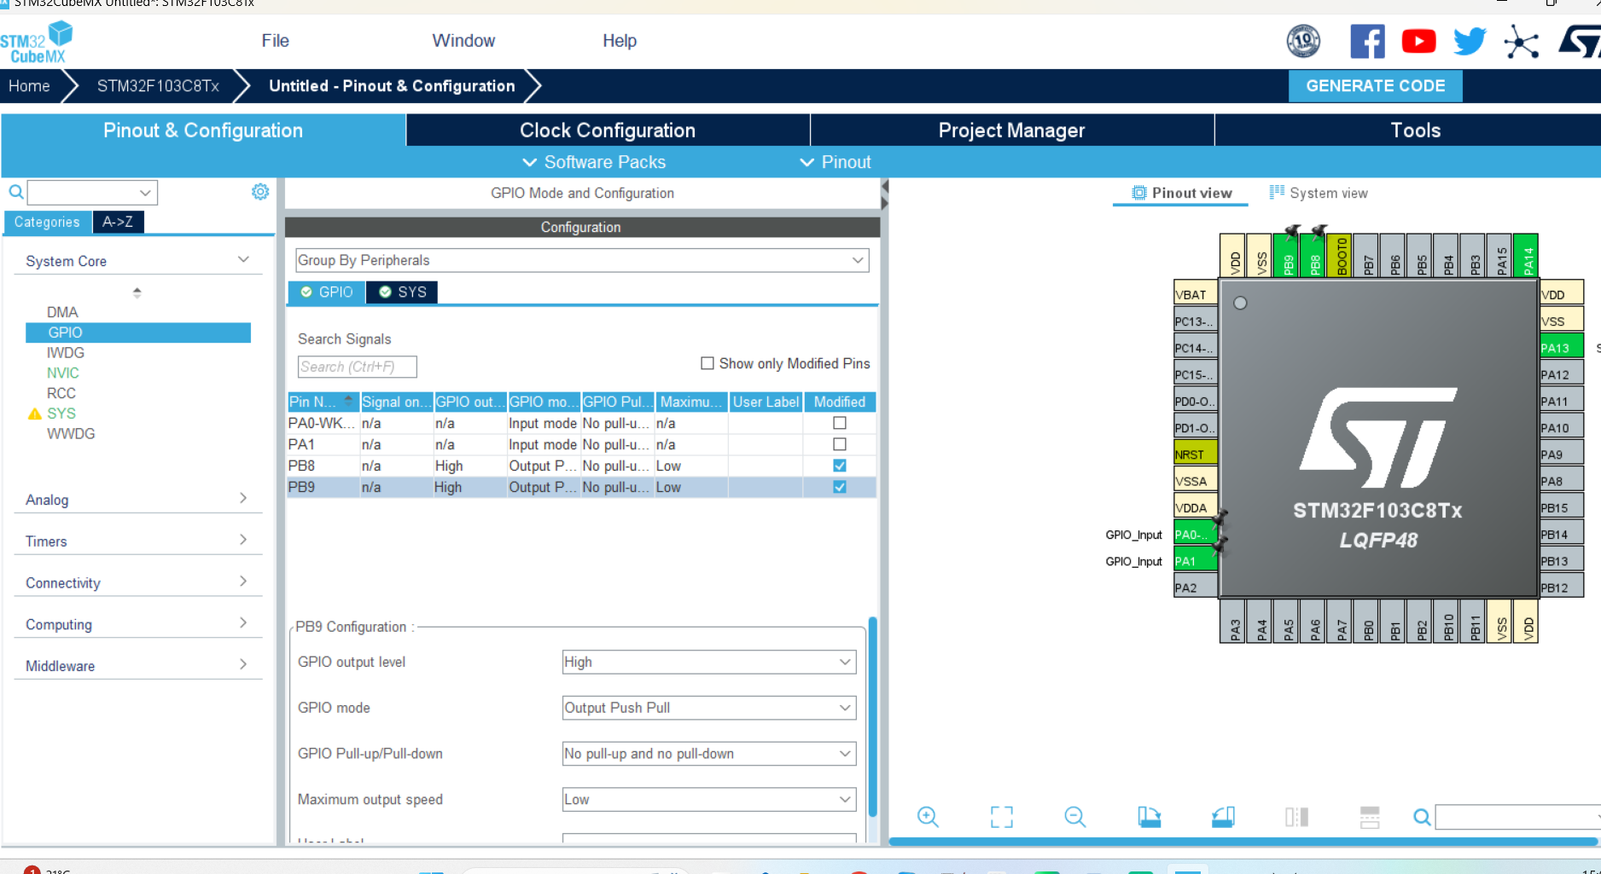Click Home in the breadcrumb
The height and width of the screenshot is (874, 1601).
point(29,86)
